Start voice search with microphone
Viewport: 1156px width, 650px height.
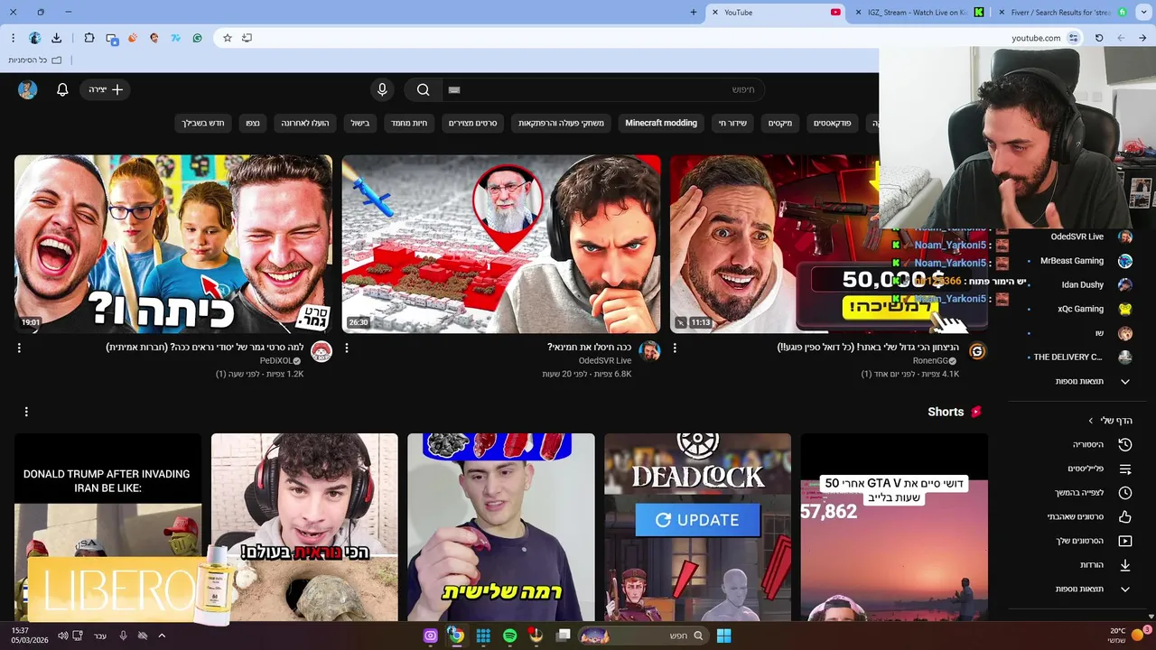[382, 89]
